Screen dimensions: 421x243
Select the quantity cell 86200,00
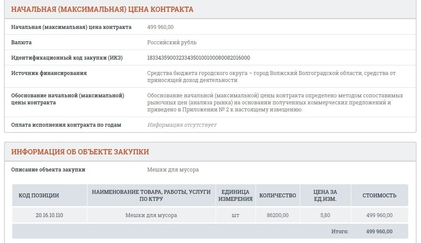[277, 215]
